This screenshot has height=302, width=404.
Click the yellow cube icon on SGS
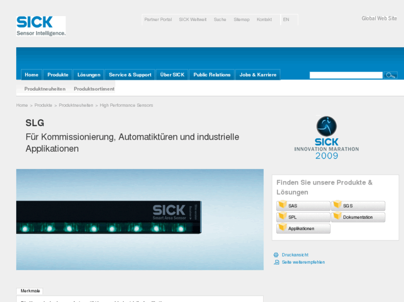337,204
